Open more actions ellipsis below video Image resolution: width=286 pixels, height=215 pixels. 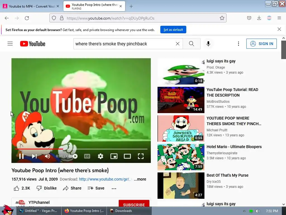114,188
